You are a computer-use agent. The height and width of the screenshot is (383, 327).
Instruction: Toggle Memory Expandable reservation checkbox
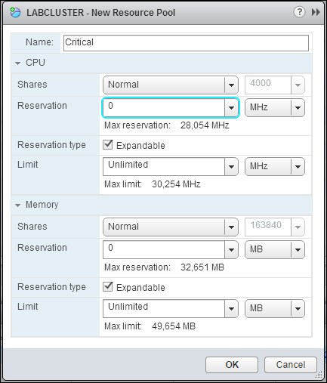tap(108, 287)
